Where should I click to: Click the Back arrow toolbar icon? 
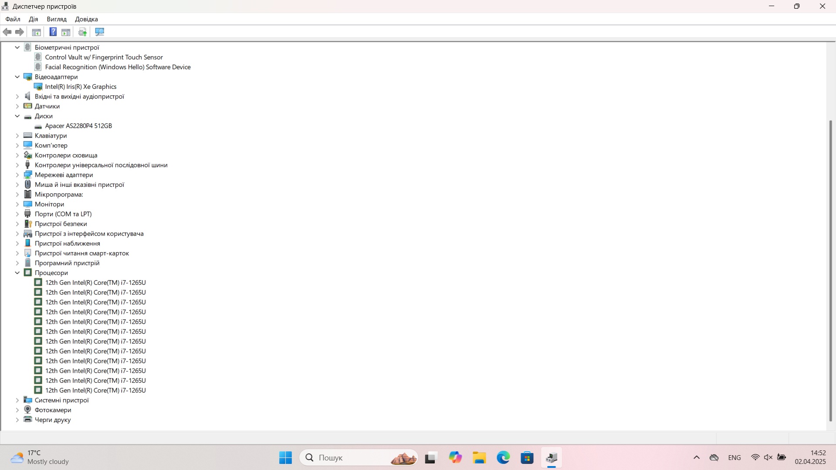(x=7, y=32)
